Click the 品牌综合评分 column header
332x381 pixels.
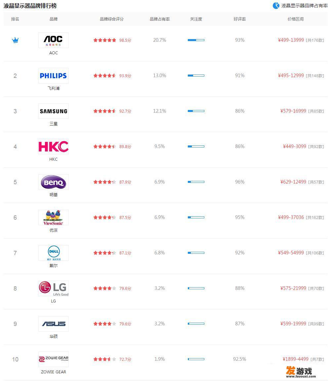tap(112, 19)
